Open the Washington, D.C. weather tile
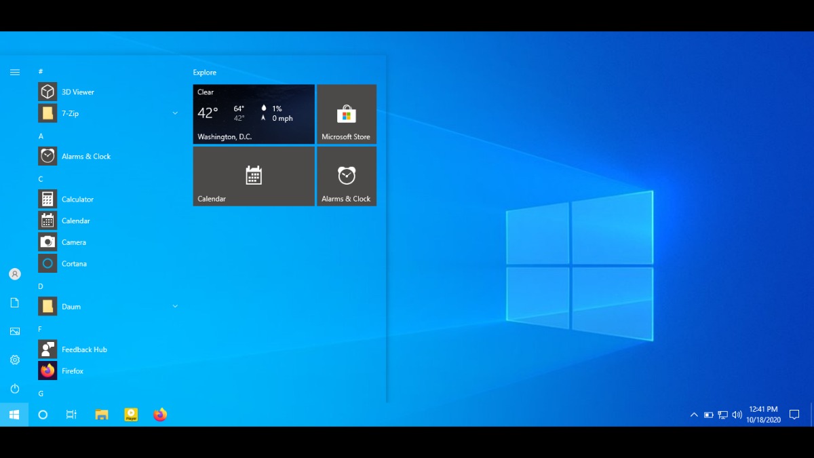 point(254,114)
